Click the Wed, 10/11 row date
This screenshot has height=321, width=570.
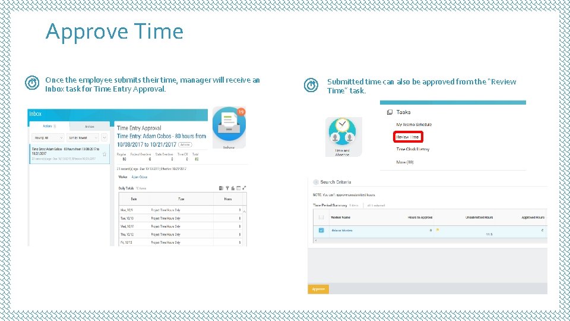click(127, 226)
